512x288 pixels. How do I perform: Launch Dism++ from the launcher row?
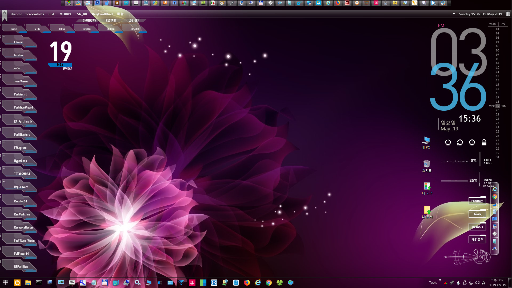15,29
